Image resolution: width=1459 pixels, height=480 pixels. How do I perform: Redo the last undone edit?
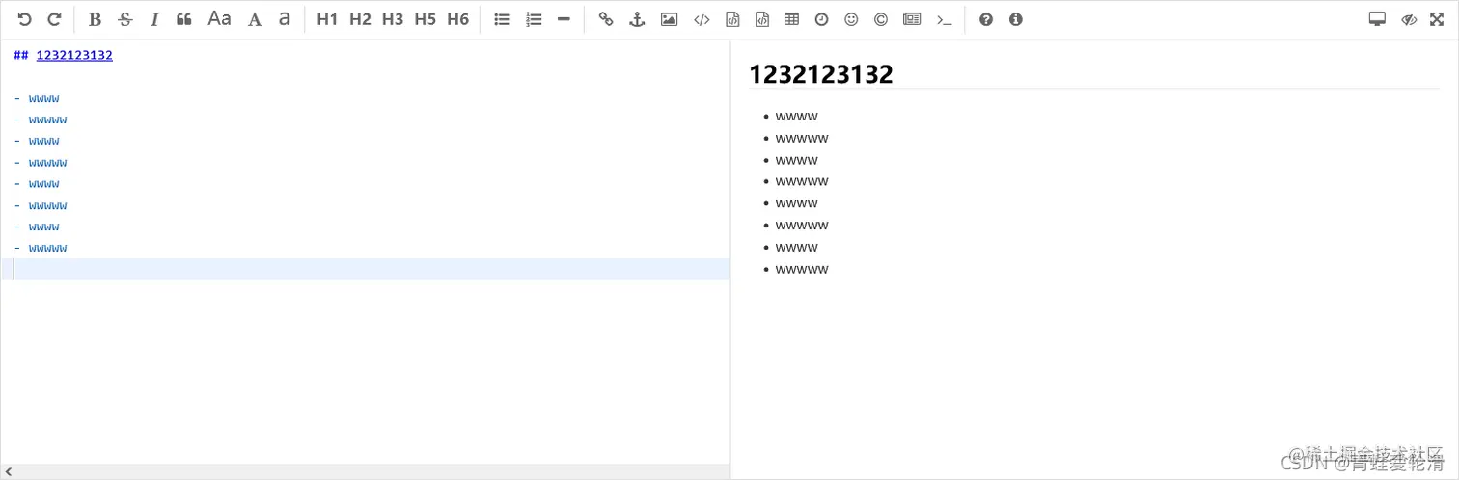coord(55,19)
